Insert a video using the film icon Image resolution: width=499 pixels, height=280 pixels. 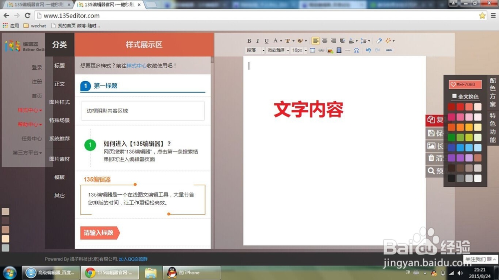[x=339, y=50]
